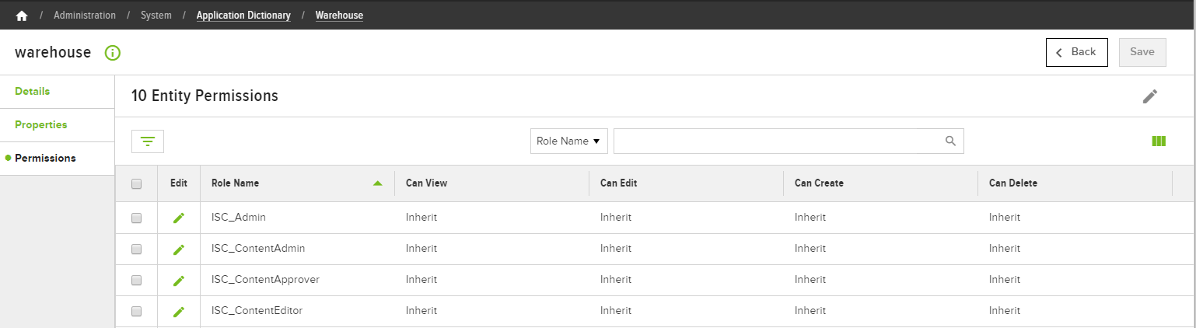Check the ISC_Admin row checkbox
This screenshot has width=1196, height=328.
[137, 218]
